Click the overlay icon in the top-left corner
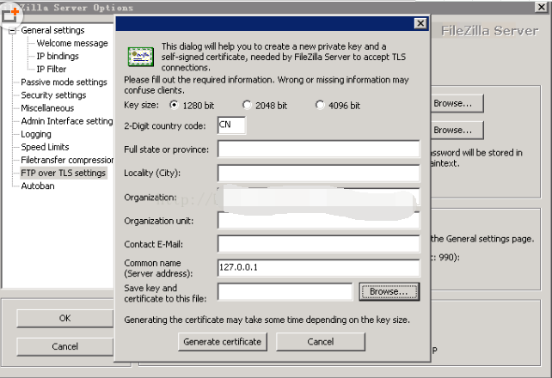This screenshot has width=552, height=378. 11,12
